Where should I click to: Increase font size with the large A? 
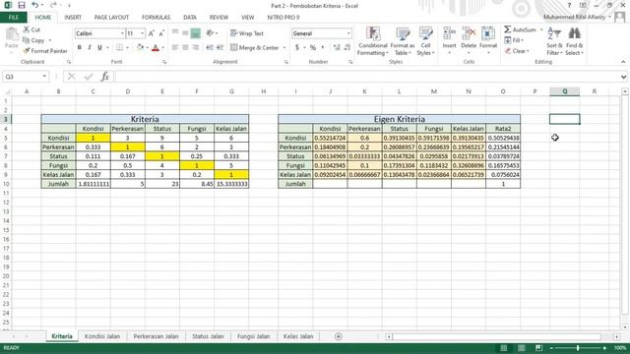(x=151, y=33)
